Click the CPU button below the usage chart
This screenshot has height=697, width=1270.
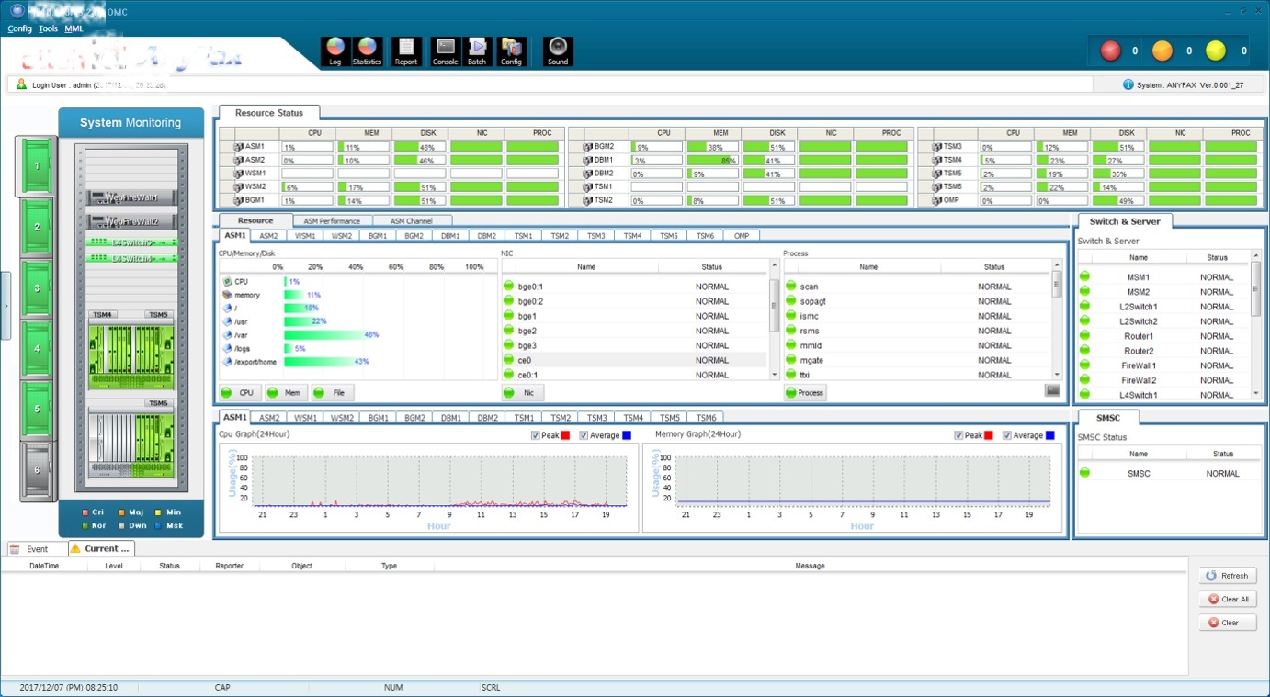click(x=241, y=392)
